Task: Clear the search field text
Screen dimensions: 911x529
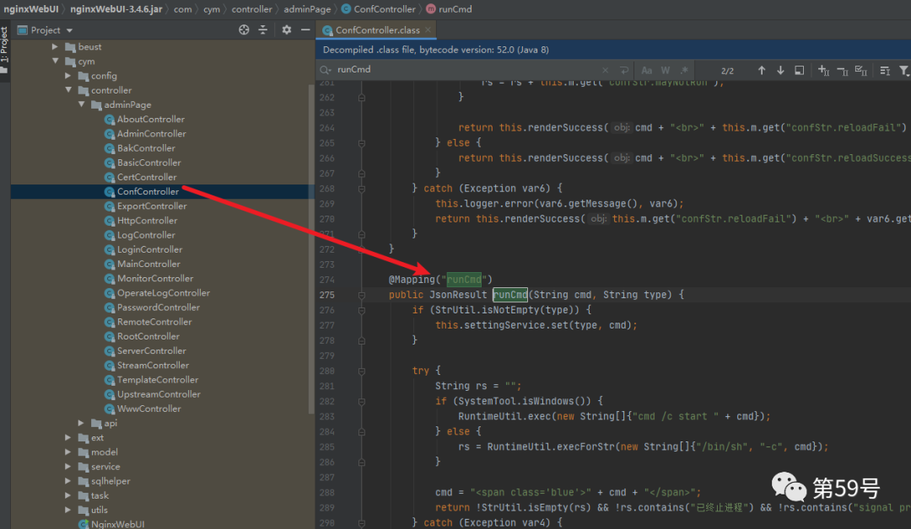Action: (x=606, y=70)
